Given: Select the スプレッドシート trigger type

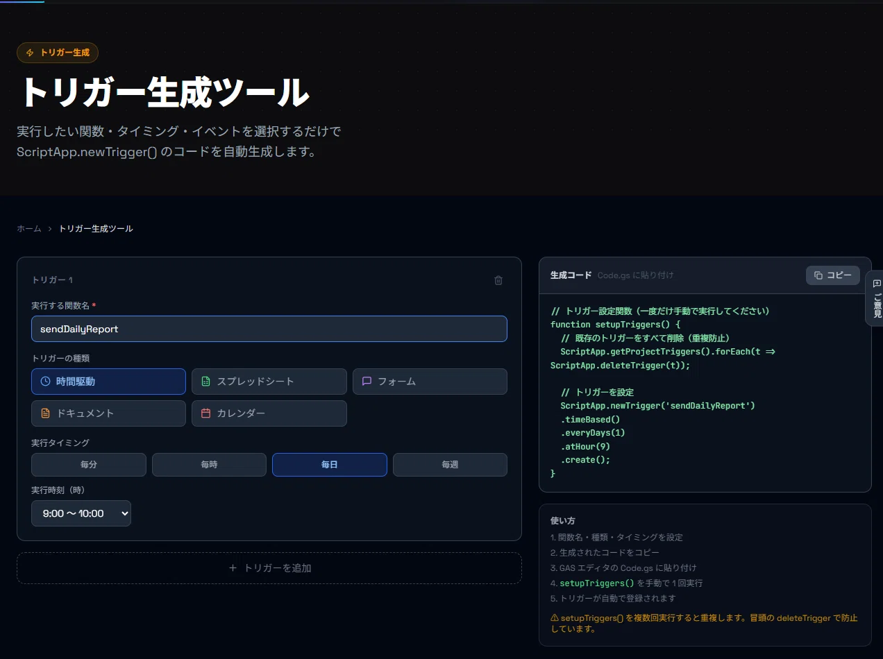Looking at the screenshot, I should [269, 382].
